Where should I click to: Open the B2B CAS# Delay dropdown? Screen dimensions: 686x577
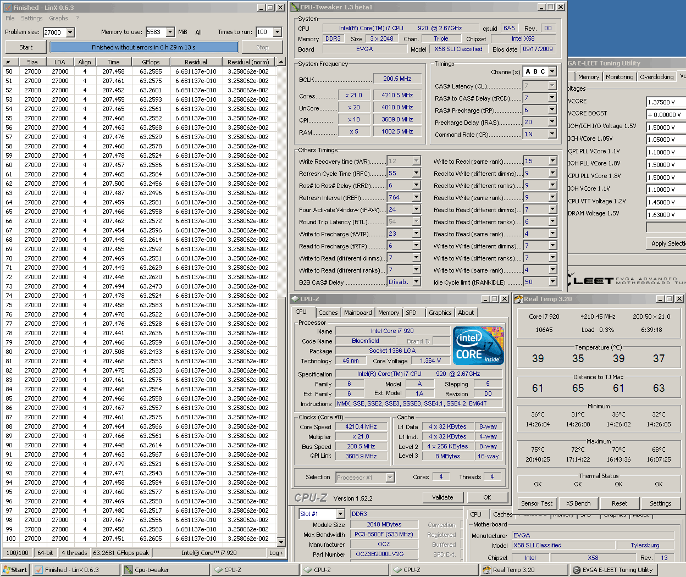click(417, 282)
